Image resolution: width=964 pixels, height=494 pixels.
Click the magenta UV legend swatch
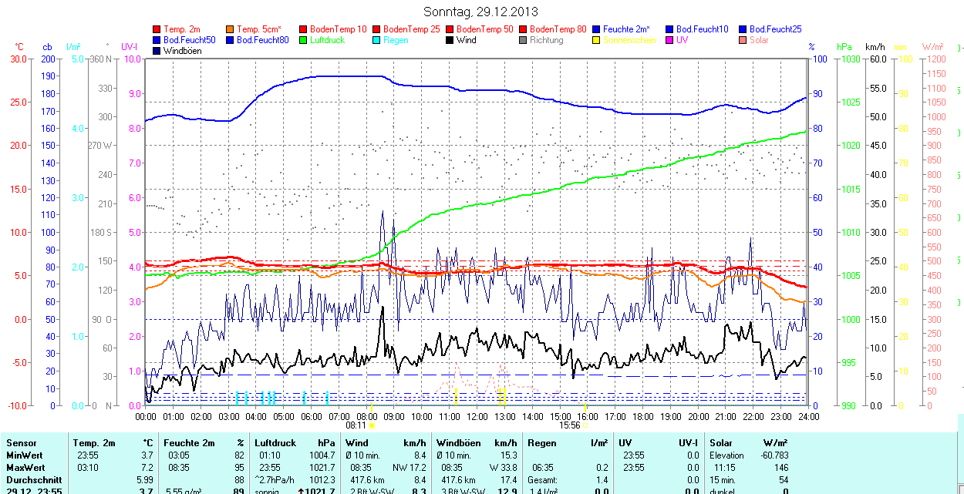pos(670,40)
